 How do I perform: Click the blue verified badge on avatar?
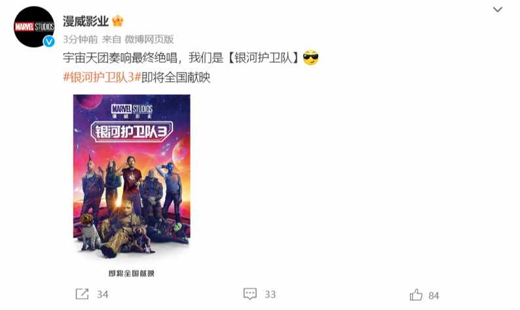click(49, 41)
